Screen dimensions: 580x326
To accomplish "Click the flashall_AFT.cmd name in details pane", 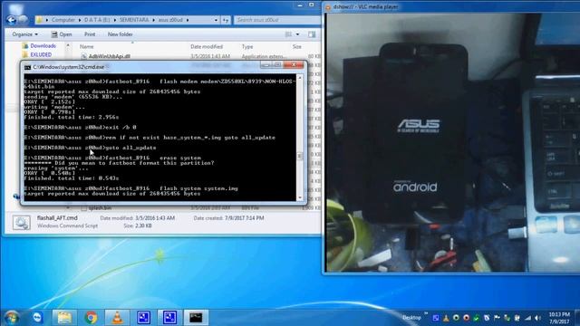I will (x=57, y=218).
